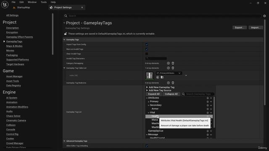Open the Edit menu
Screen dimensions: 269x151
point(21,2)
